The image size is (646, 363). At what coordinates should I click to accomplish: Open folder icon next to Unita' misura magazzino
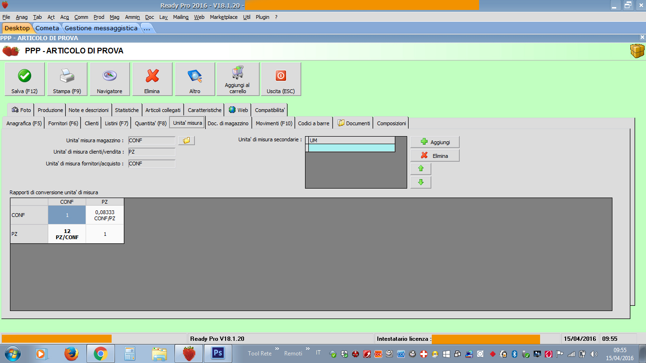click(186, 140)
